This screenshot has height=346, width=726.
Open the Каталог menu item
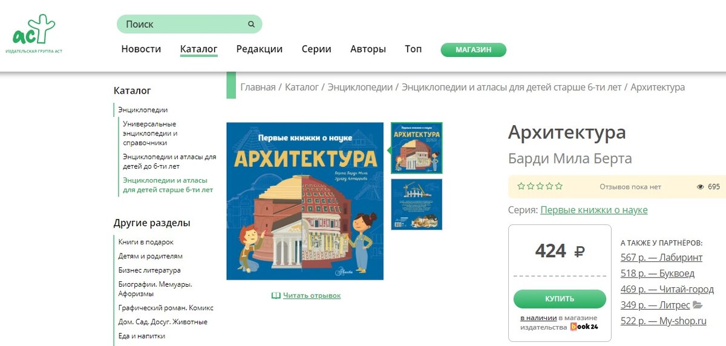coord(198,49)
